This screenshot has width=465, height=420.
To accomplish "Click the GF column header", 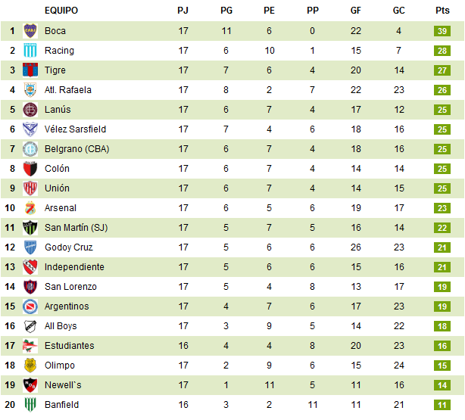I will (356, 11).
